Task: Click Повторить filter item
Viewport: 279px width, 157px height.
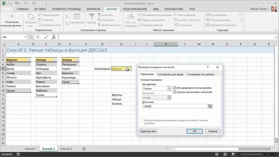Action: [x=106, y=20]
